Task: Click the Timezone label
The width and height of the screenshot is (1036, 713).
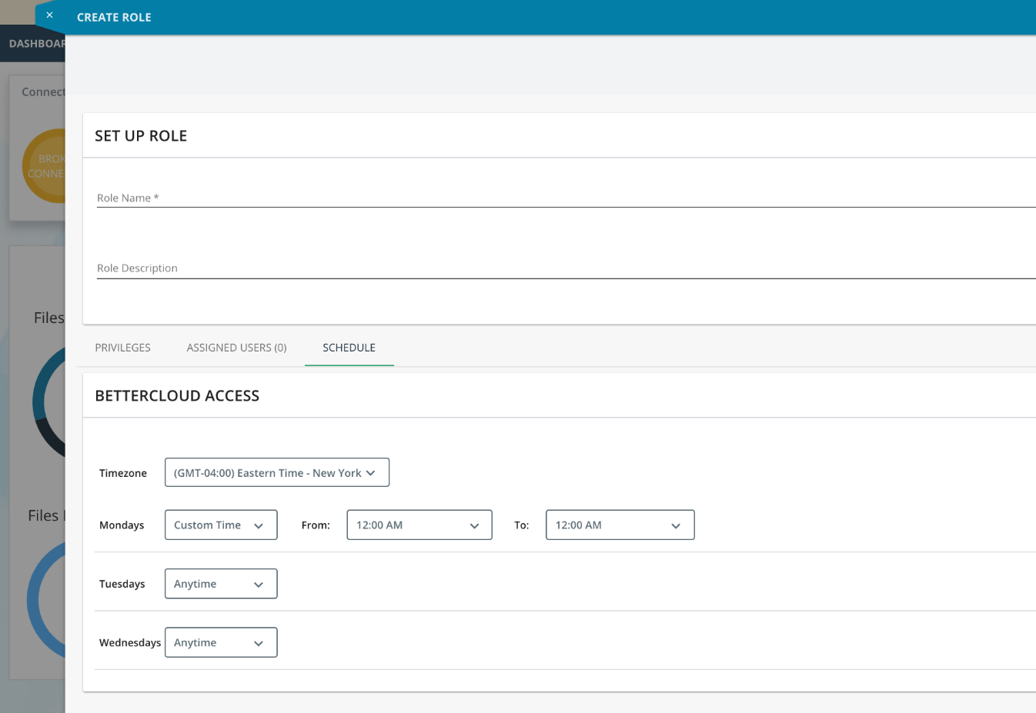Action: pos(123,473)
